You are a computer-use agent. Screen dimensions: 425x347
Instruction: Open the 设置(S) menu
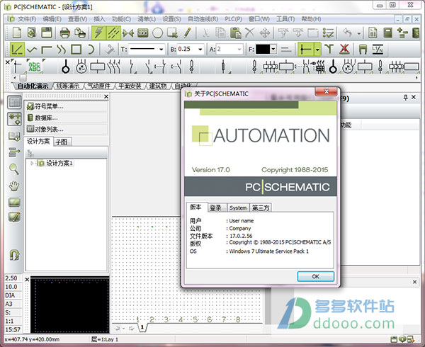pos(171,19)
